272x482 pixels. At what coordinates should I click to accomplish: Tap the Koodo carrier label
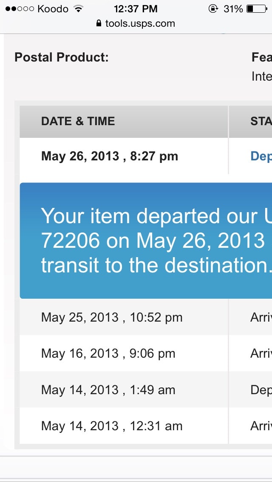pos(53,8)
